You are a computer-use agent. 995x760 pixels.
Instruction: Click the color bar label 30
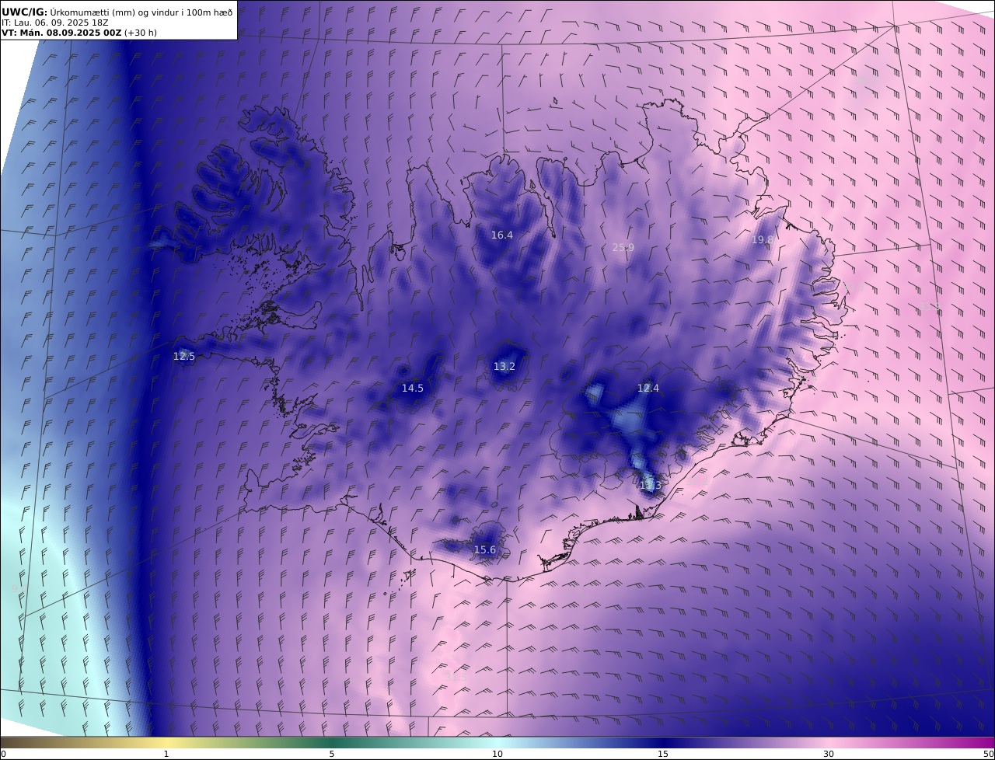click(x=829, y=754)
